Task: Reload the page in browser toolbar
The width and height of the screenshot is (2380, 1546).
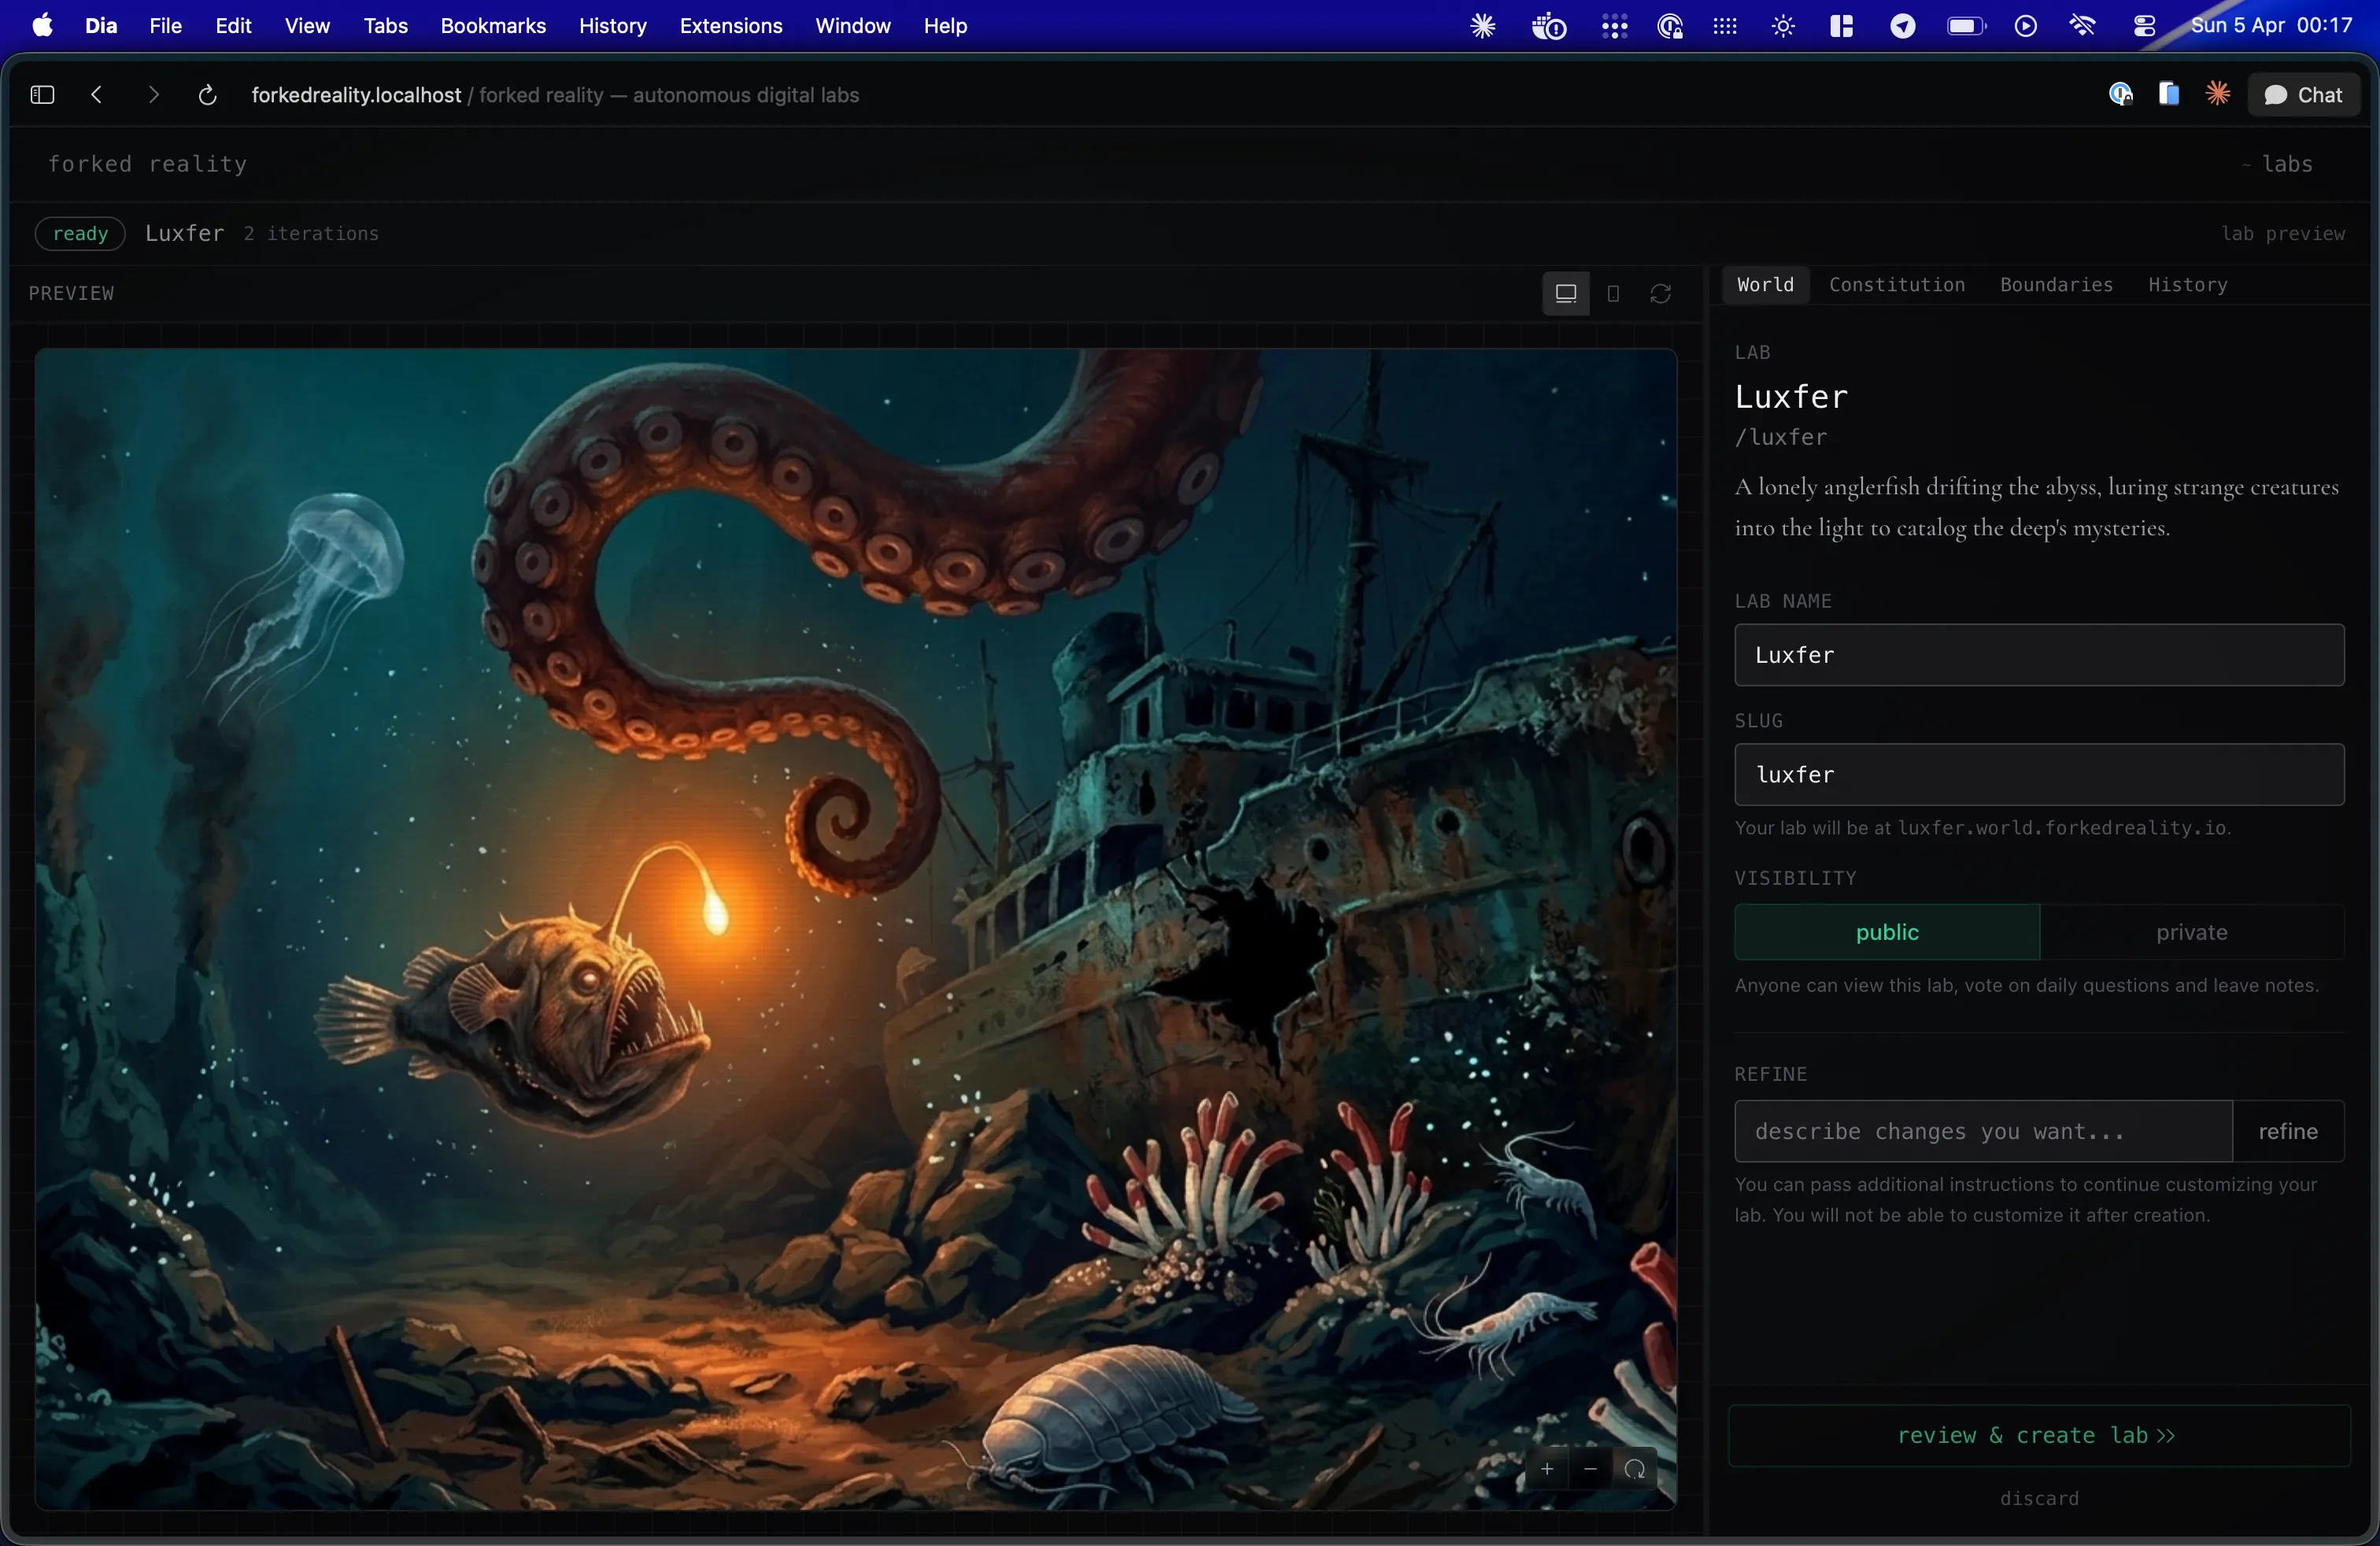Action: point(207,95)
